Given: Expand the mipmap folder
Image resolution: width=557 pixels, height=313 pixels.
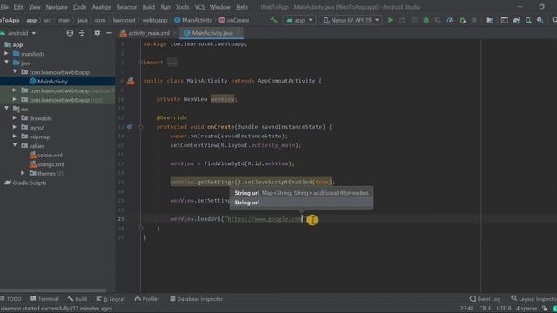Looking at the screenshot, I should point(15,137).
